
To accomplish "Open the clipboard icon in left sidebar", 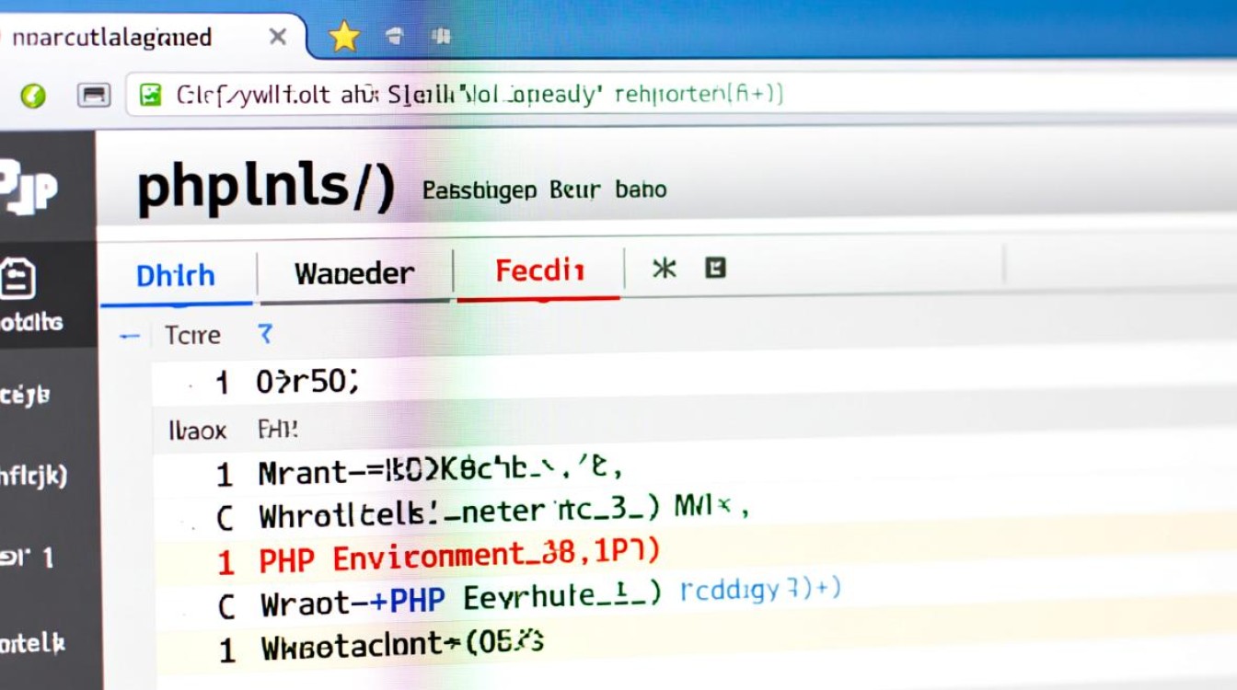I will 19,279.
